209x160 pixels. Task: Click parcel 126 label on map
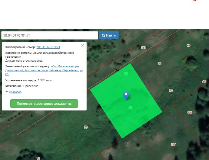(x=190, y=113)
